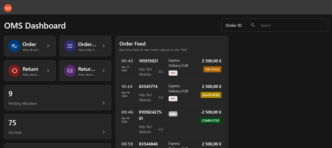
Task: Click the grey carrier logo for R101824275-01
Action: tap(173, 114)
